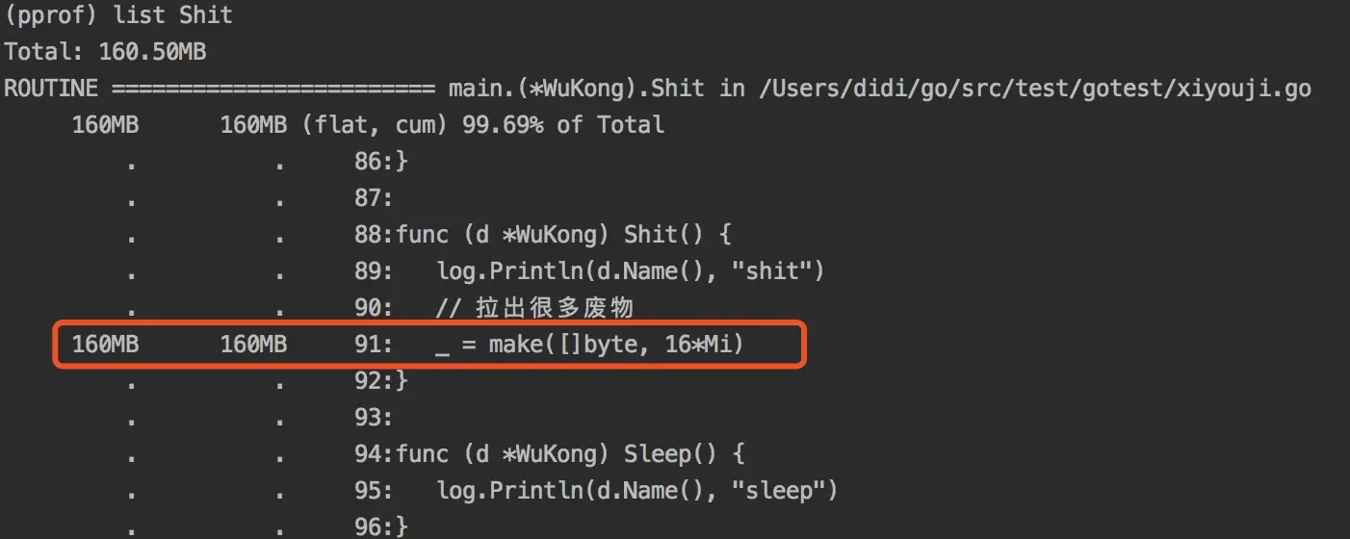Click the flat 160MB value on line 91

point(106,345)
